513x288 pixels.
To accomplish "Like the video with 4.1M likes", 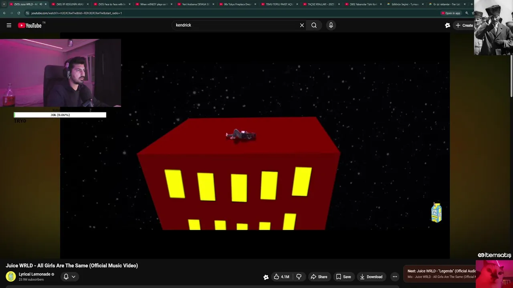I will pos(281,277).
